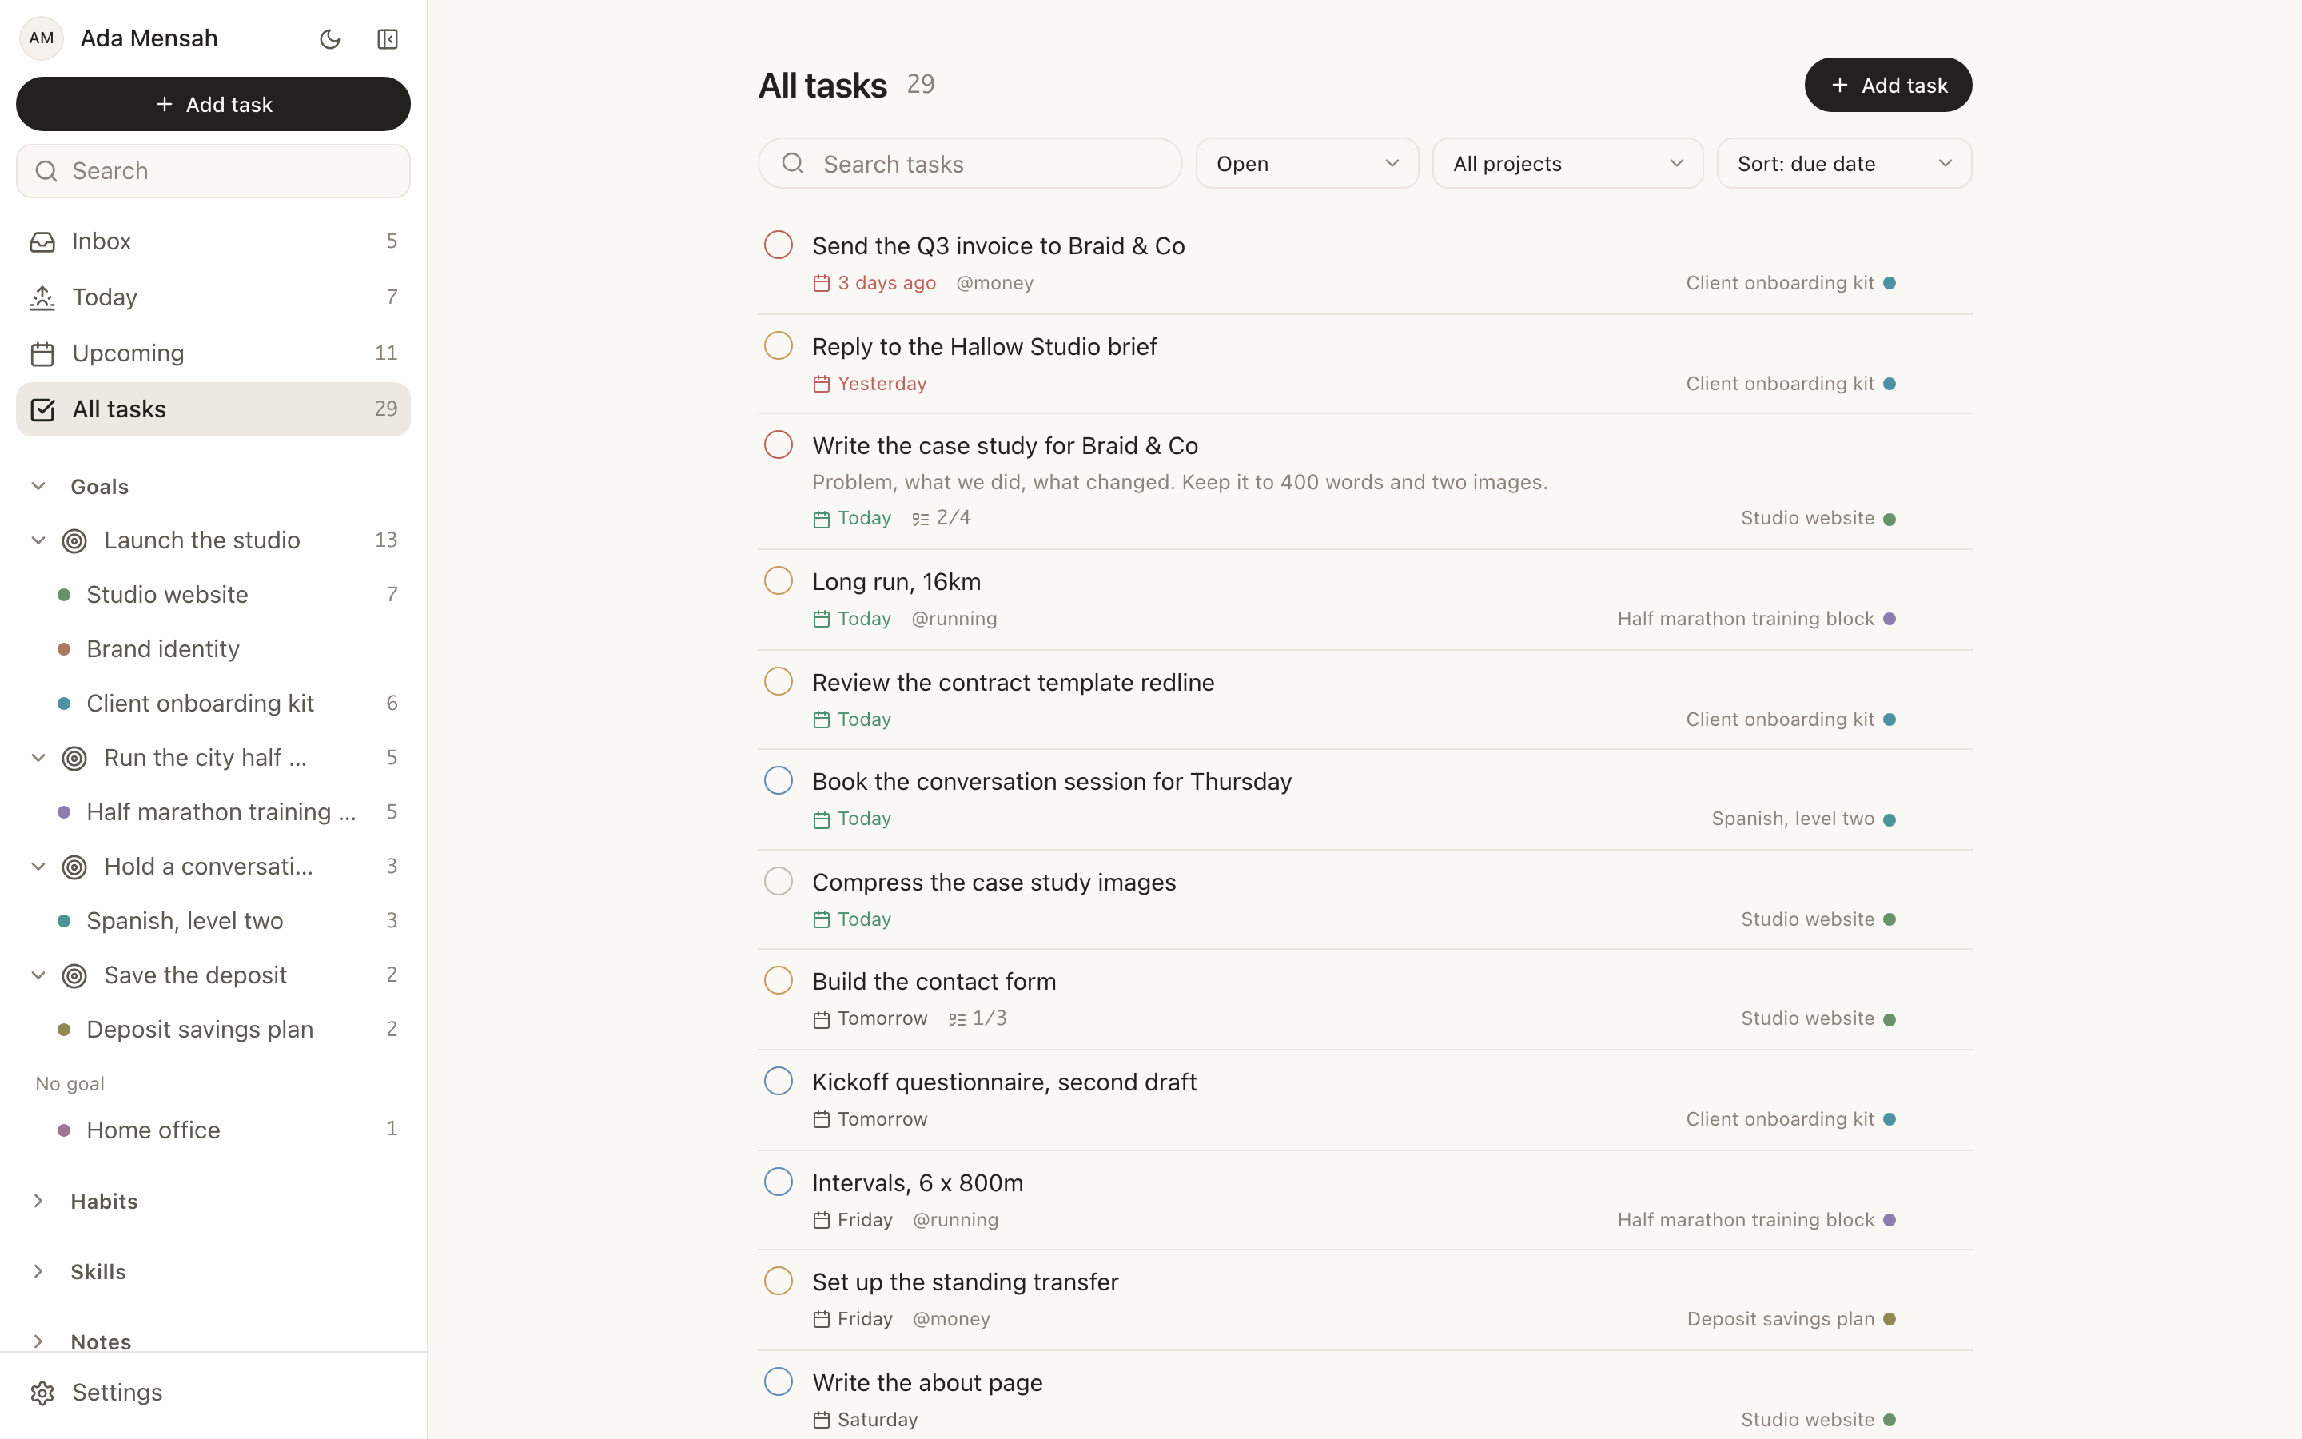Complete Send the Q3 invoice task
2302x1439 pixels.
778,245
